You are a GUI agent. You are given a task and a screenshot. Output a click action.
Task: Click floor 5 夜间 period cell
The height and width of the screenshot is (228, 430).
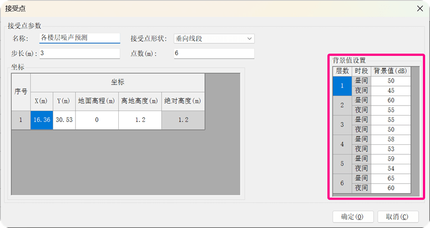(x=361, y=169)
